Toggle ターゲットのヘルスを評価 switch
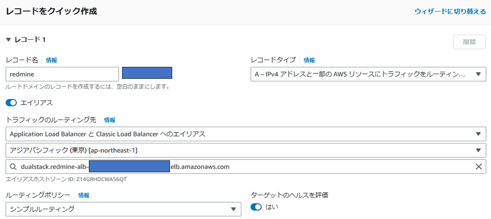Image resolution: width=491 pixels, height=219 pixels. click(256, 207)
